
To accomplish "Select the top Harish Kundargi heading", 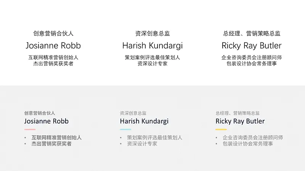I will coord(152,46).
